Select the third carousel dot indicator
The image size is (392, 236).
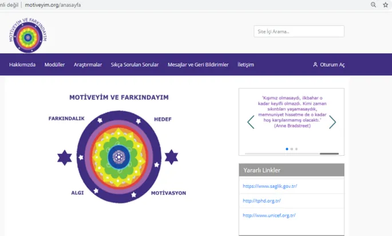point(296,149)
